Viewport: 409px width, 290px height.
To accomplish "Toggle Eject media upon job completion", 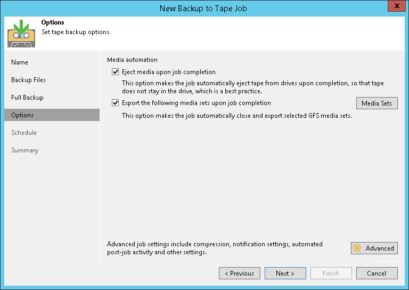I will (116, 72).
